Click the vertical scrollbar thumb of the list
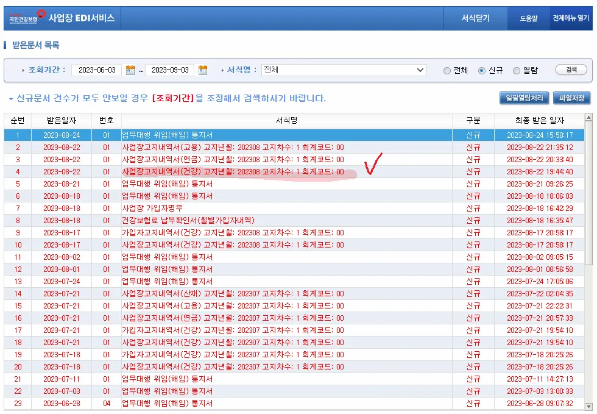Viewport: 597px width, 414px height. 588,193
